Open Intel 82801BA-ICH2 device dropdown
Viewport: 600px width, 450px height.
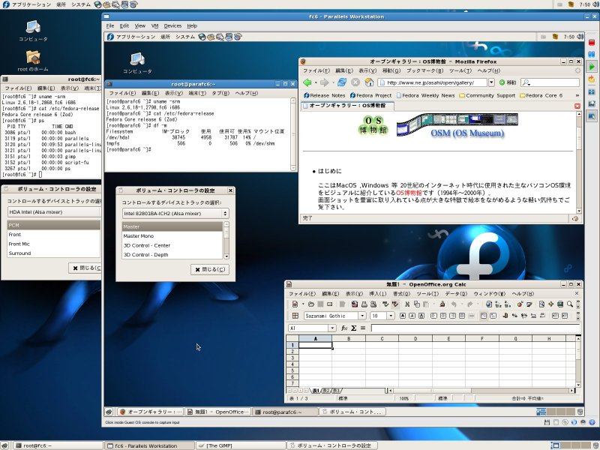click(175, 214)
